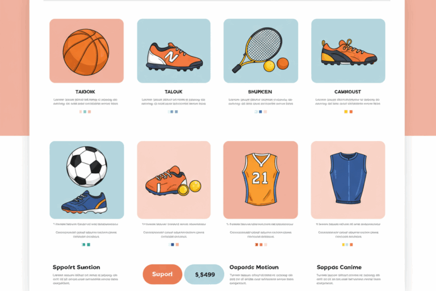Image resolution: width=436 pixels, height=291 pixels.
Task: Click the orange Suporl button
Action: (162, 275)
